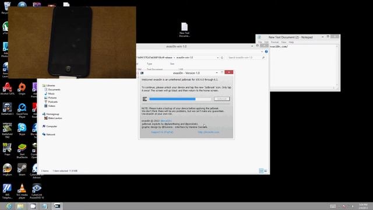Open the Alcohol 120% desktop shortcut

click(7, 89)
